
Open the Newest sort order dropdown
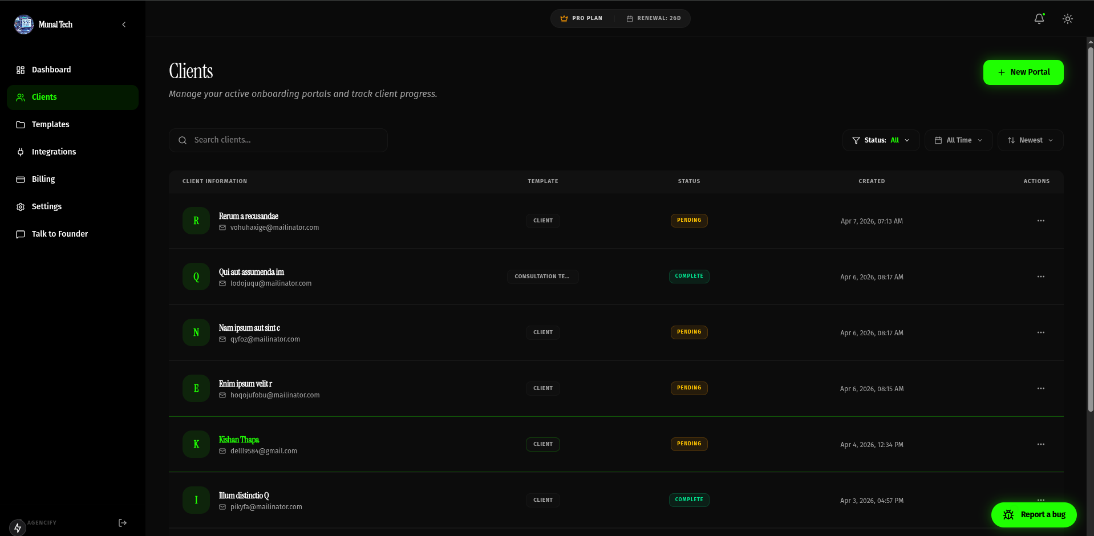(x=1030, y=140)
